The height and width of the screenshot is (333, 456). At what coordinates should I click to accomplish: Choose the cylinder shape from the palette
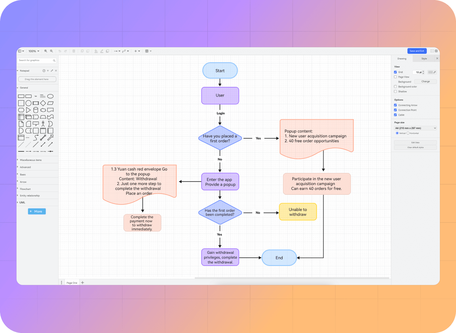coord(36,110)
